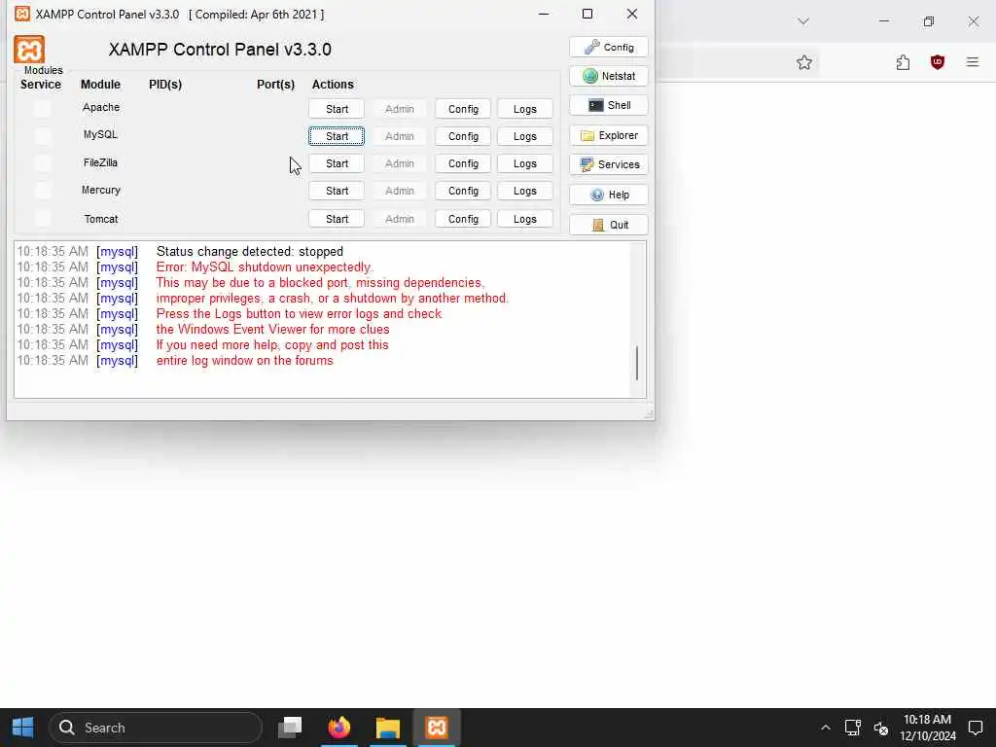996x747 pixels.
Task: Open network status tray icon
Action: (852, 728)
